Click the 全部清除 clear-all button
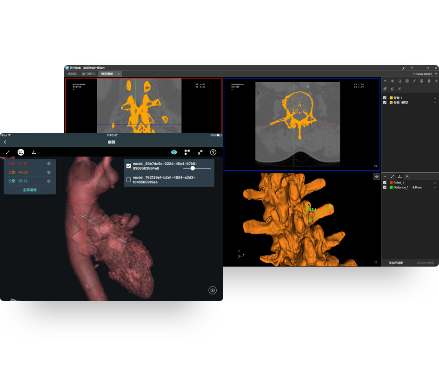This screenshot has height=366, width=439. tap(30, 190)
